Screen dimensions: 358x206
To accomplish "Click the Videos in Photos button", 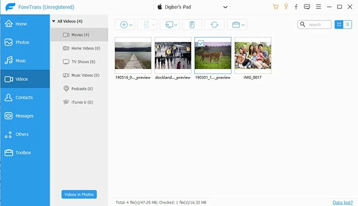I will (x=79, y=194).
